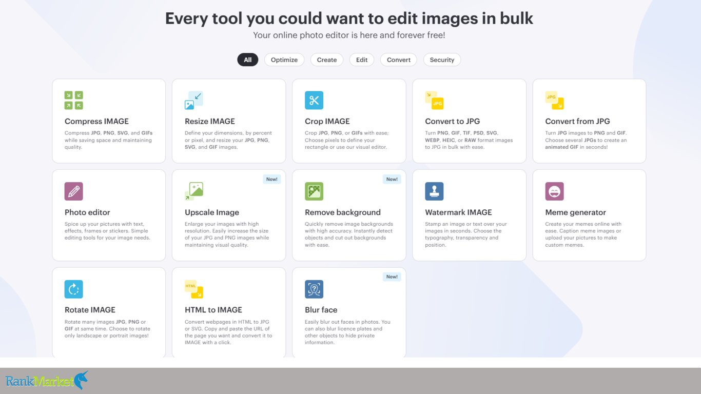Click the Remove background icon

coord(314,191)
